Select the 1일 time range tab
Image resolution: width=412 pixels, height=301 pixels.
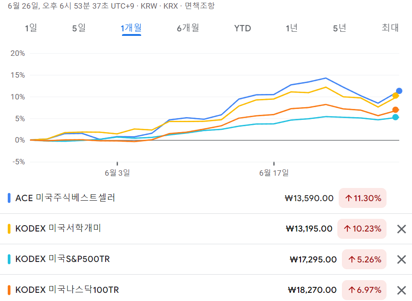[x=31, y=28]
